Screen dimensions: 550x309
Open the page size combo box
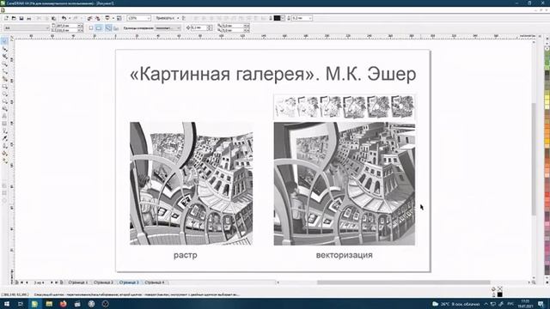(27, 27)
